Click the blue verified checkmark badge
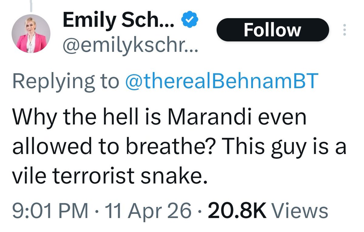 click(190, 20)
